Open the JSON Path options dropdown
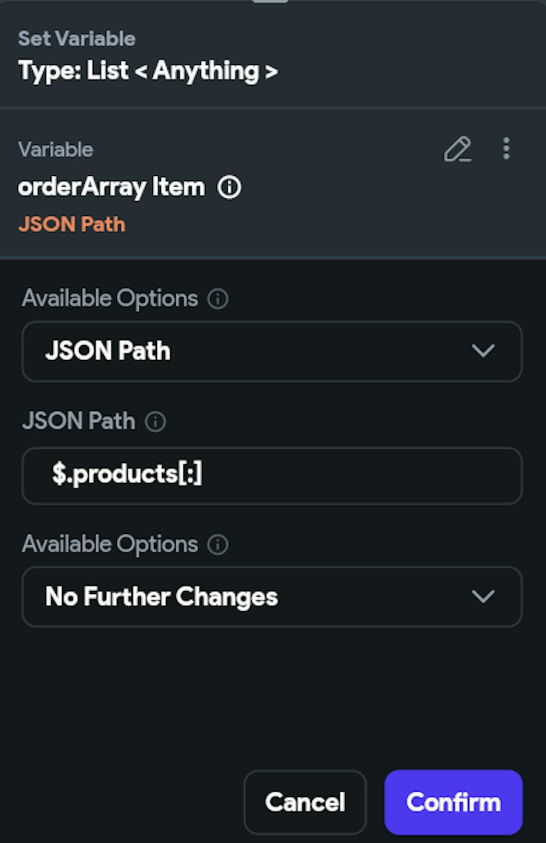Screen dimensions: 546x843 (271, 351)
